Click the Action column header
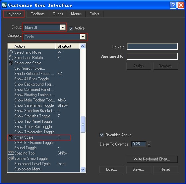 click(31, 46)
